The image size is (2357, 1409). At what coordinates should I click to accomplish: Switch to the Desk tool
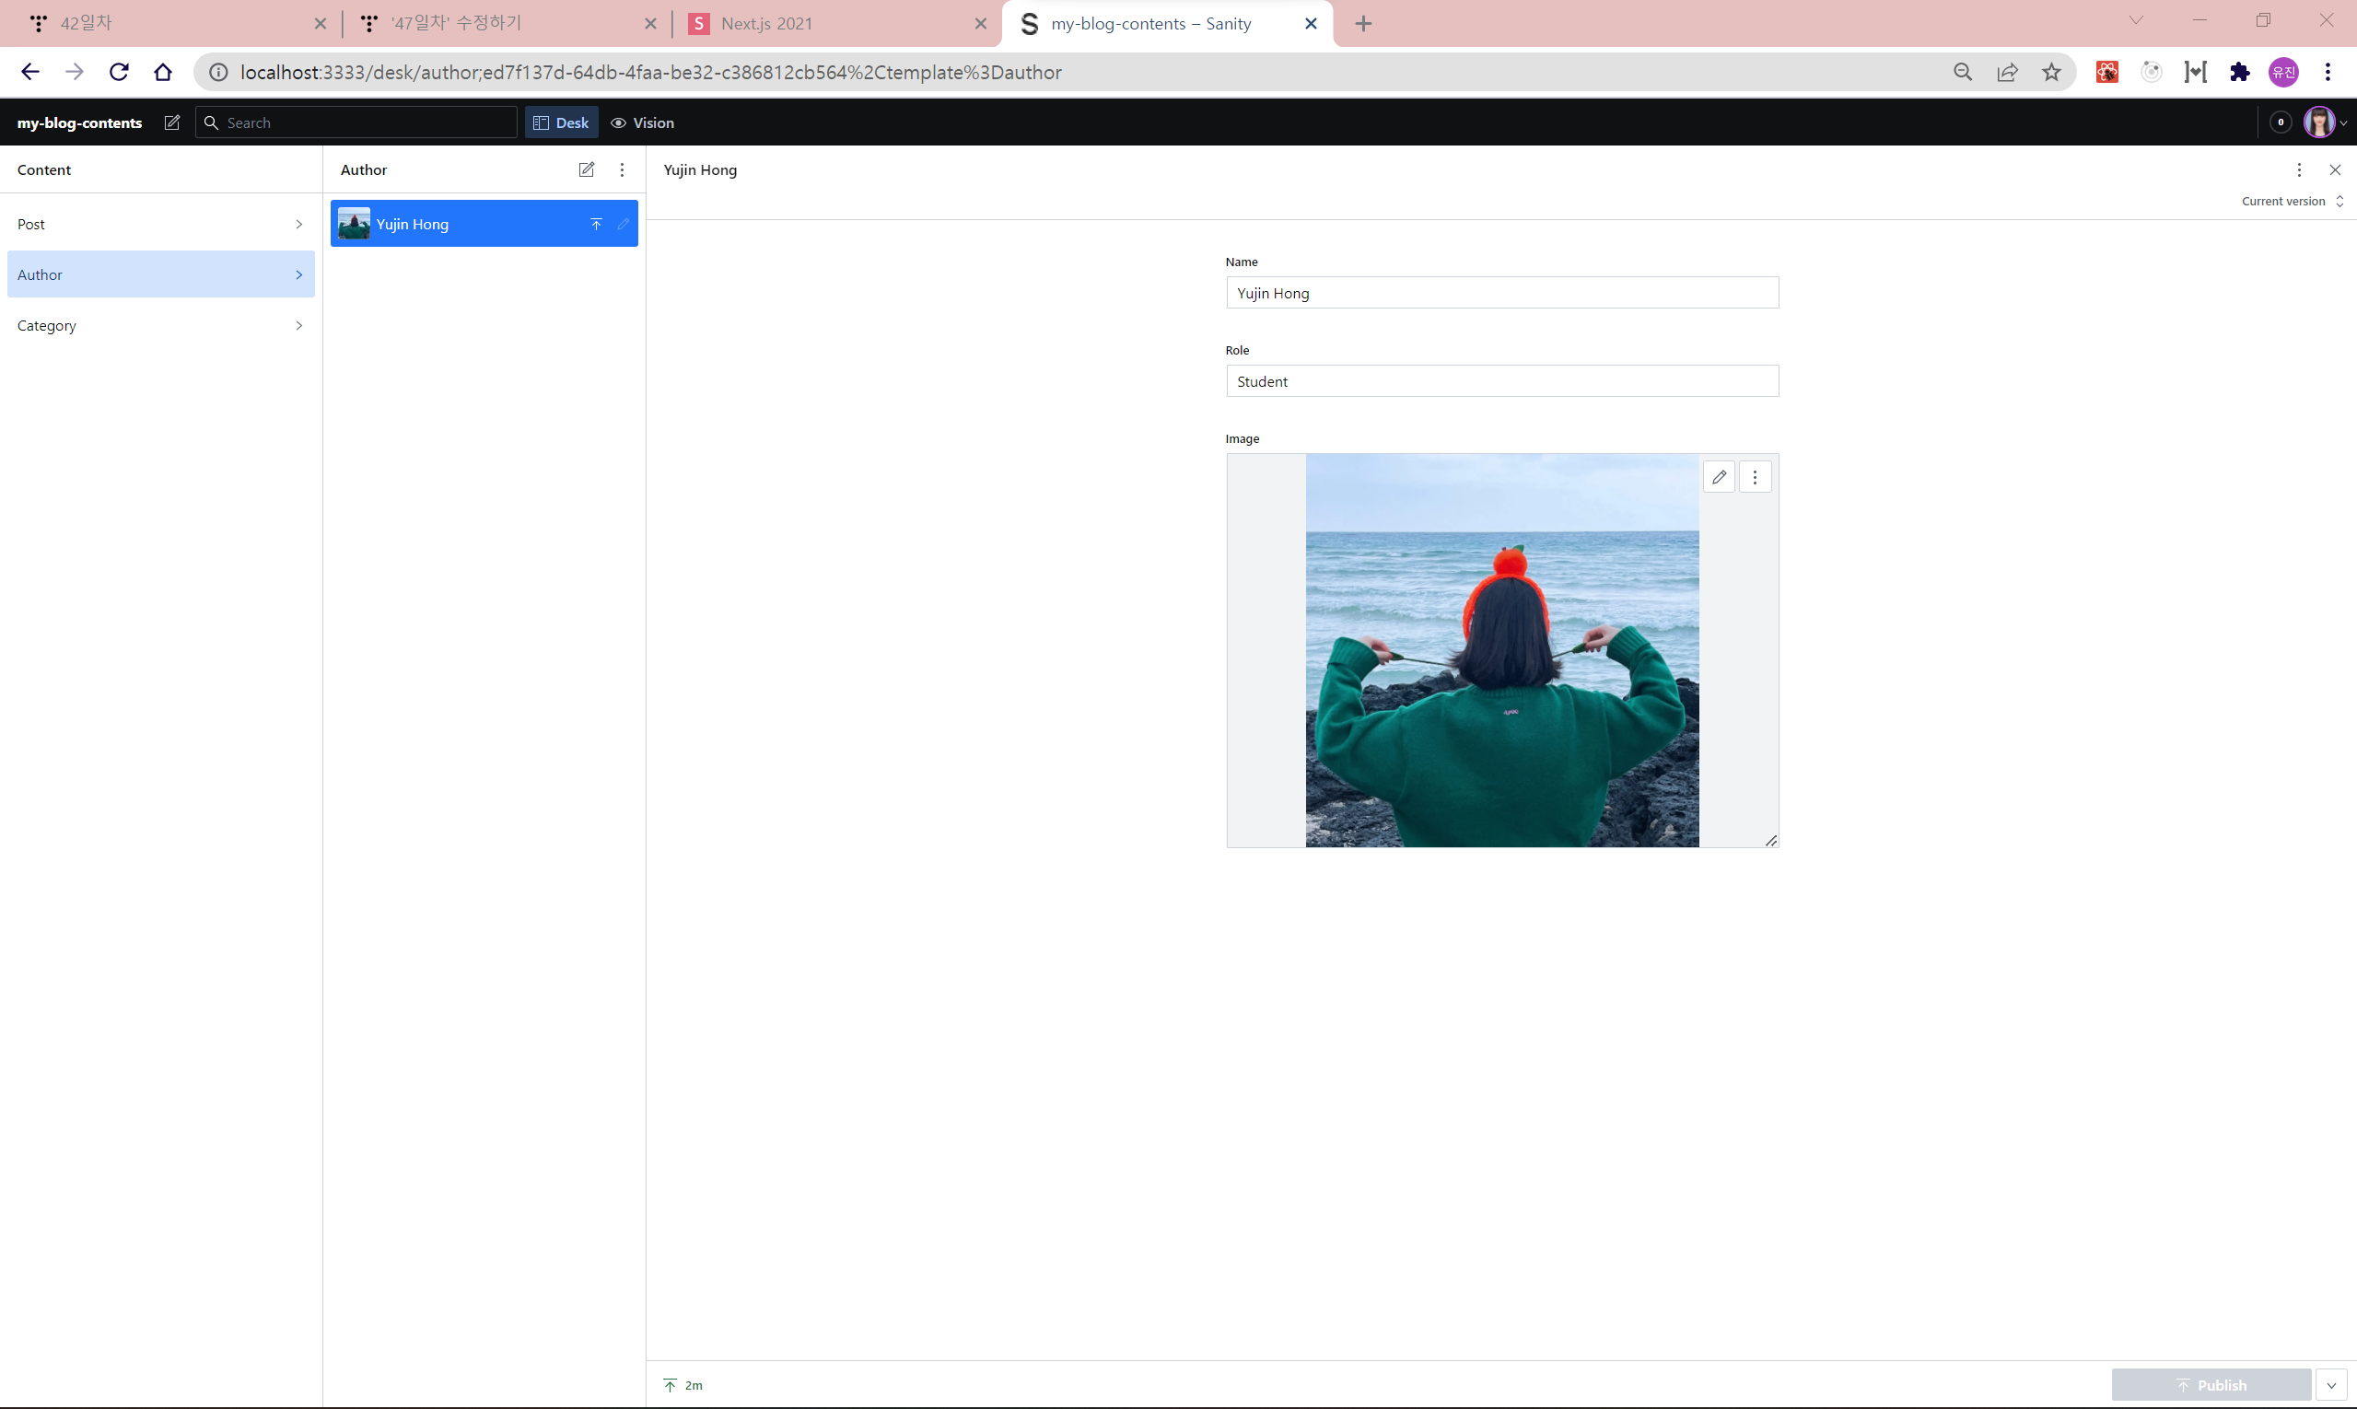point(561,122)
